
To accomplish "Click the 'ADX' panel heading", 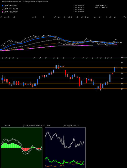I will 48,126.
